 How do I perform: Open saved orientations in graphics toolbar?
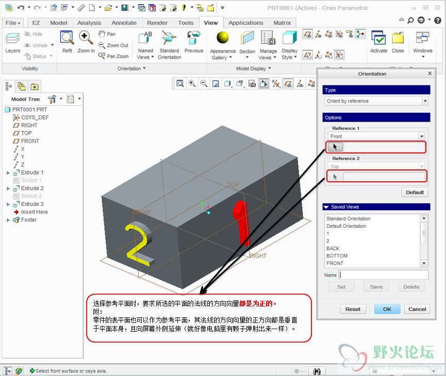240,83
